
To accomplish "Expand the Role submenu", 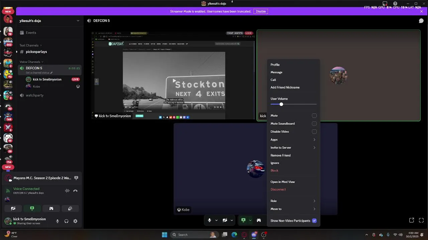I will pos(293,201).
